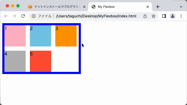Go back using the back arrow
187x105 pixels.
click(x=6, y=16)
